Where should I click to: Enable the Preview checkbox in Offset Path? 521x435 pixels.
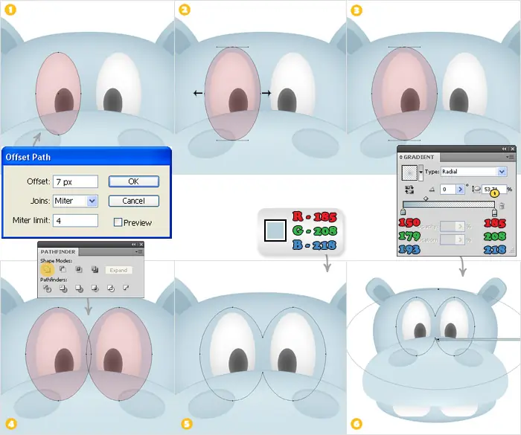pos(118,222)
